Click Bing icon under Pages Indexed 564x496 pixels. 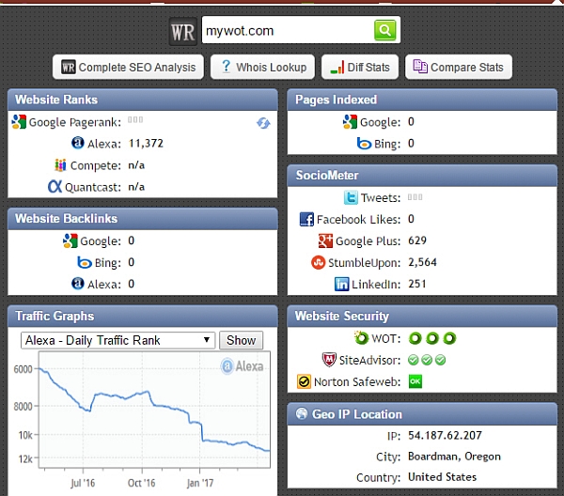click(x=364, y=144)
